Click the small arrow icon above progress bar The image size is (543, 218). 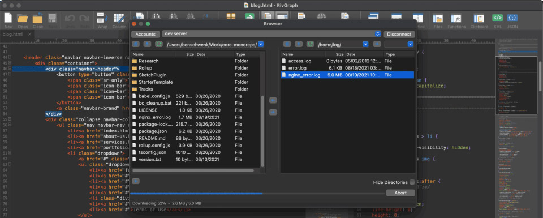point(136,181)
